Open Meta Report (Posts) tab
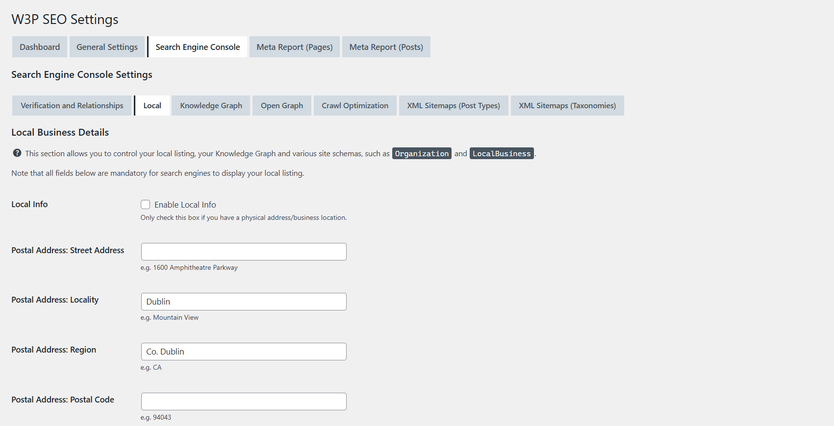The height and width of the screenshot is (426, 834). click(386, 47)
